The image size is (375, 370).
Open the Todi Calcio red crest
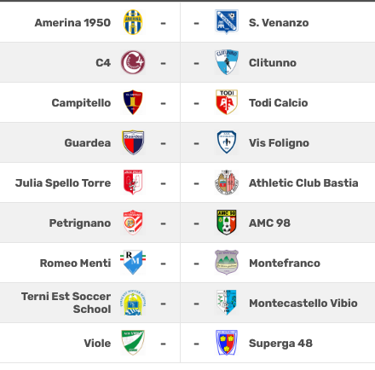click(227, 102)
